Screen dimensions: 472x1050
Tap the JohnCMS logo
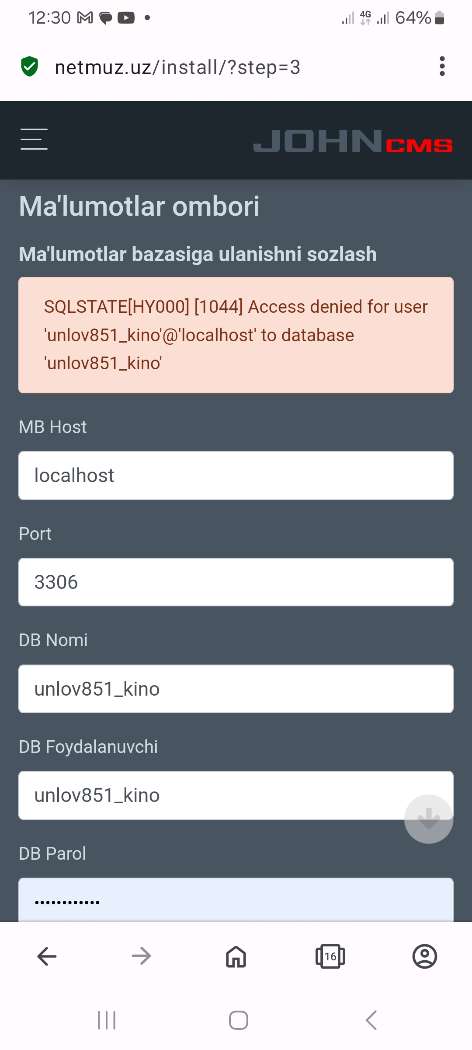pyautogui.click(x=353, y=141)
